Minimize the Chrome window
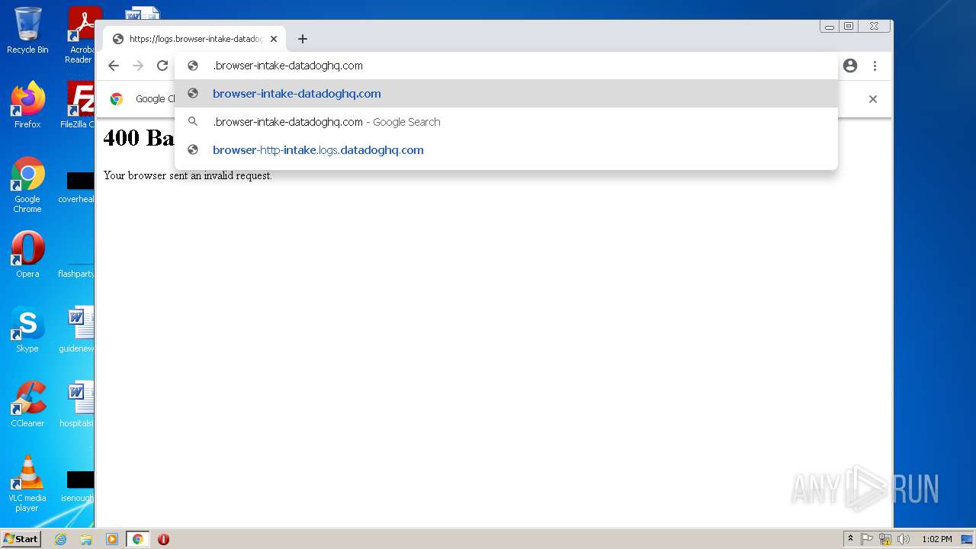This screenshot has width=976, height=549. point(830,27)
